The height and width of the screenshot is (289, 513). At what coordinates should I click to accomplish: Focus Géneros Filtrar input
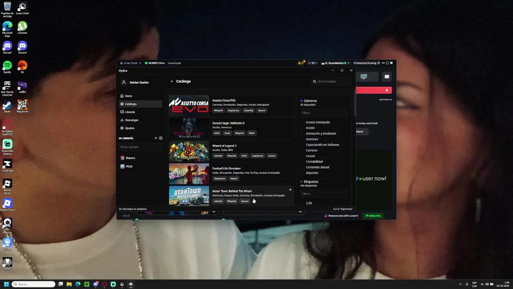[x=324, y=113]
